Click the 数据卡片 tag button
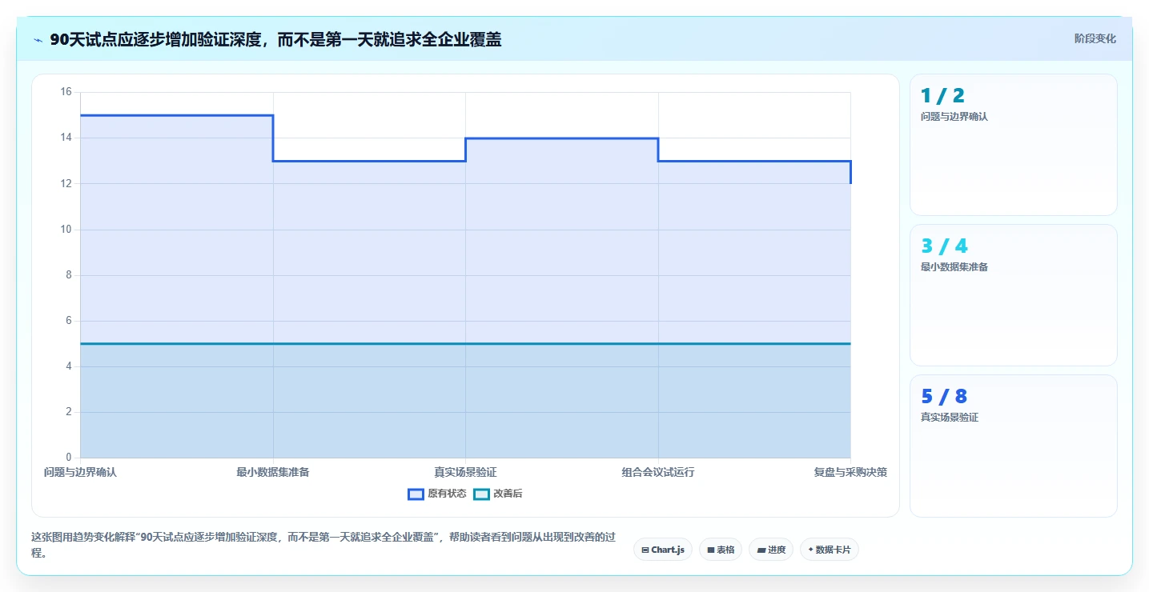The width and height of the screenshot is (1149, 592). click(830, 550)
